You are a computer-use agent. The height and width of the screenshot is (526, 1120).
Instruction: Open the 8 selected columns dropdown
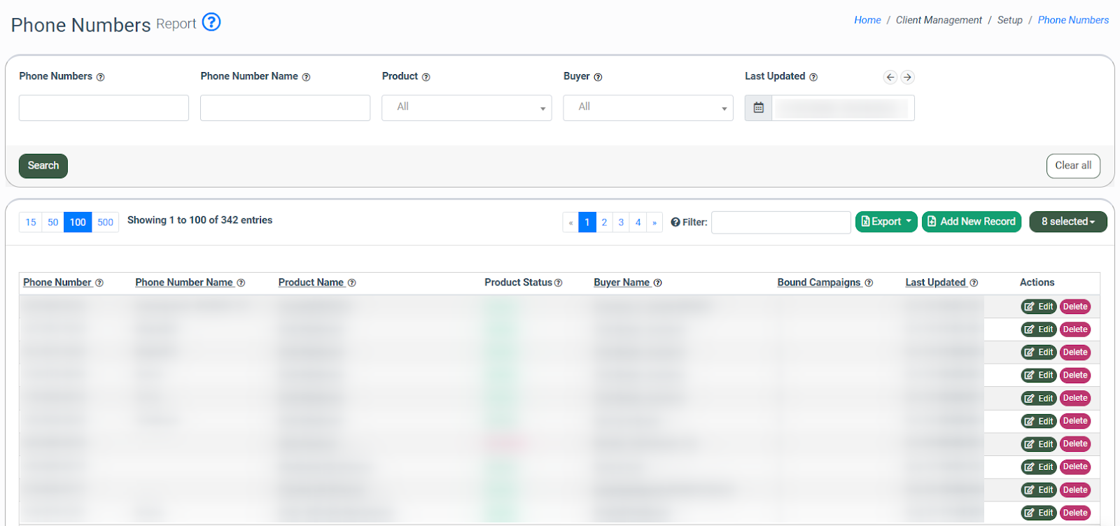coord(1067,222)
